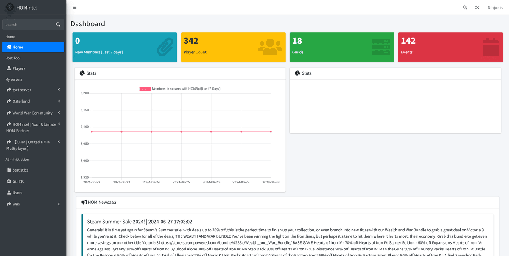This screenshot has width=509, height=256.
Task: Click the megaphone icon beside HOI4 Newsaaa
Action: click(84, 203)
